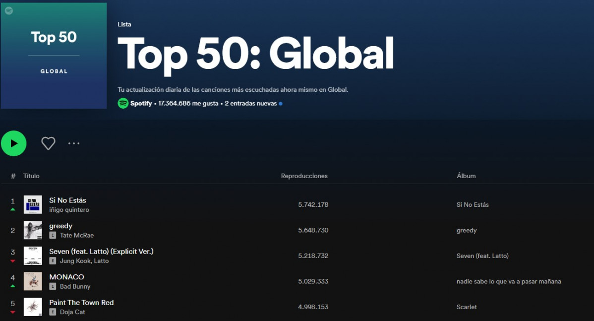Click the Álbum column header
Image resolution: width=594 pixels, height=321 pixels.
coord(466,176)
